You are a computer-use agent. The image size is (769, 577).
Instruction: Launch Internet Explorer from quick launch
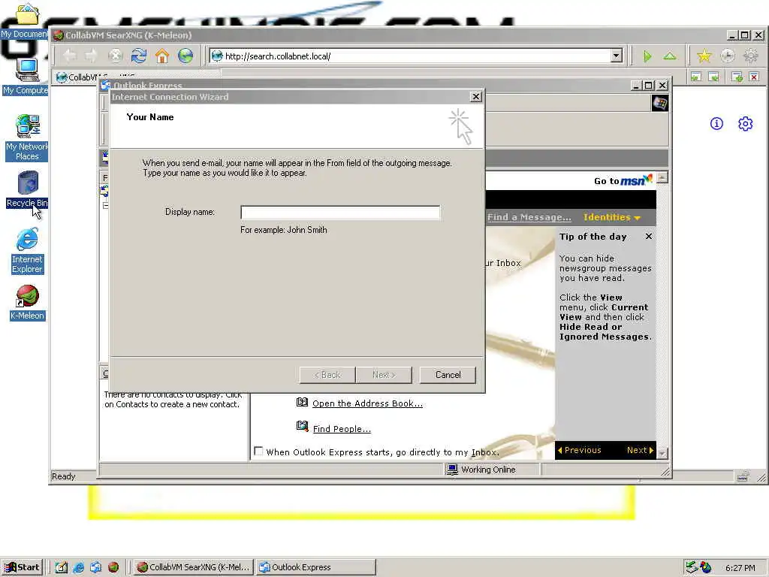(78, 567)
